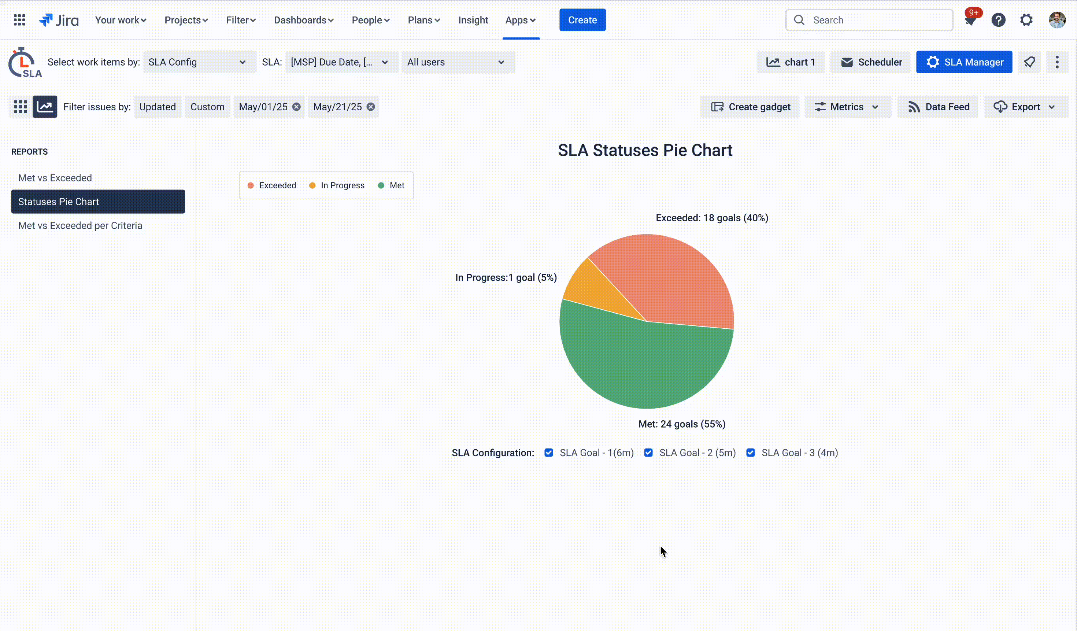
Task: Open the [MSP] Due Date SLA dropdown
Action: pos(341,62)
